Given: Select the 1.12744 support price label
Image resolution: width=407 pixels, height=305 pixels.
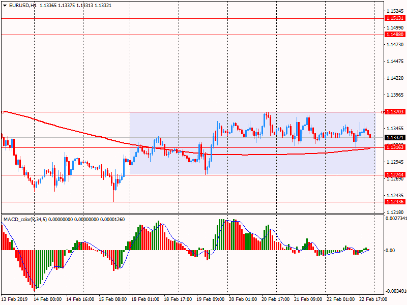Looking at the screenshot, I should pyautogui.click(x=394, y=175).
